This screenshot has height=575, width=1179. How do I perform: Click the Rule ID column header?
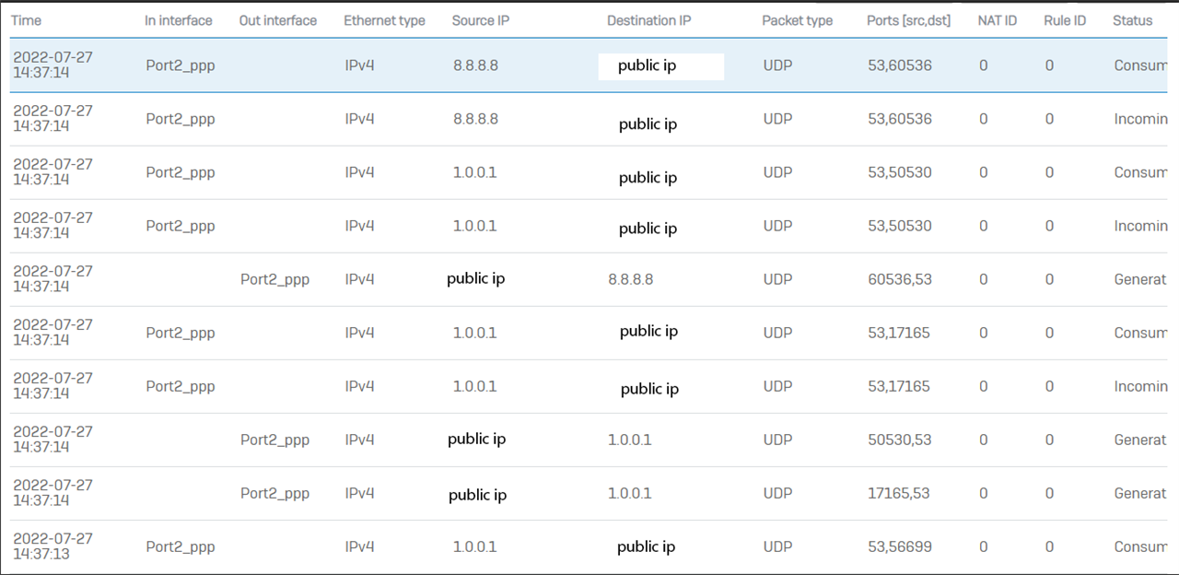click(1065, 20)
